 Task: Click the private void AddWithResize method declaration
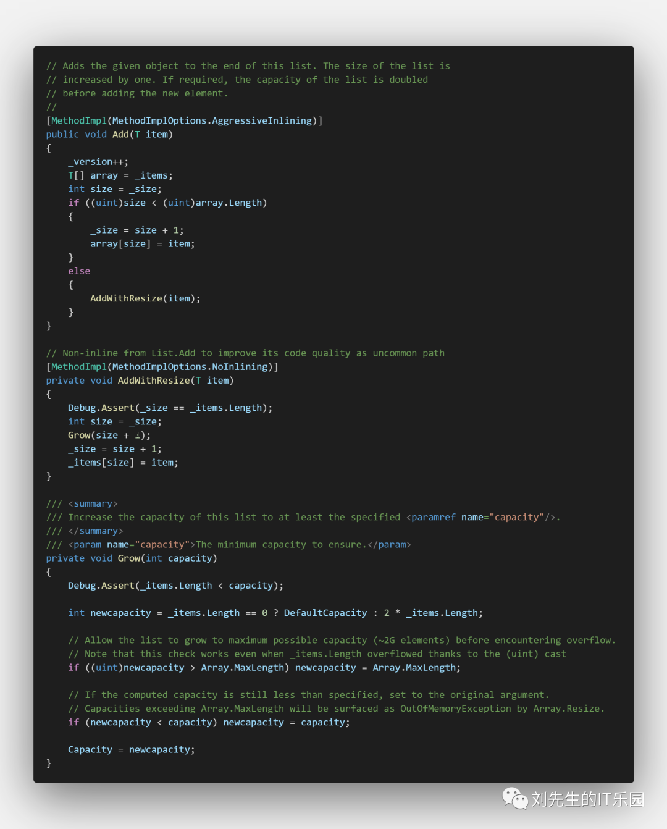point(140,381)
